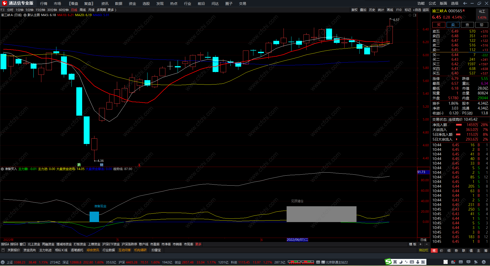Click the market breadth red-green indicator
490x266 pixels.
click(301, 262)
